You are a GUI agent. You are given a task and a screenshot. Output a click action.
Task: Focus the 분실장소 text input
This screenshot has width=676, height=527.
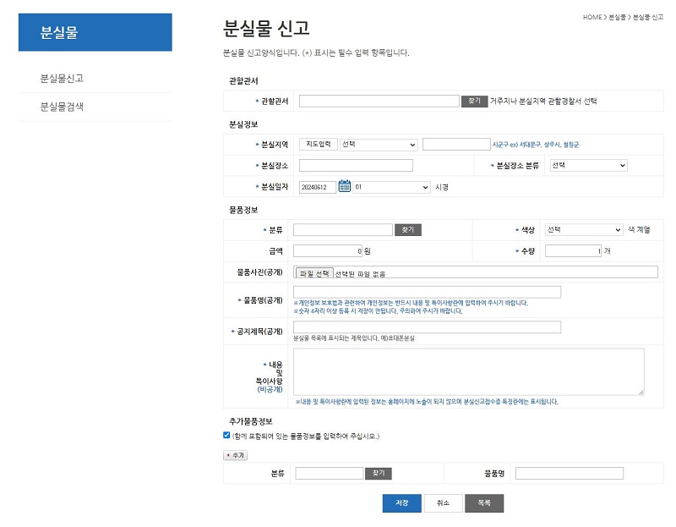(356, 165)
